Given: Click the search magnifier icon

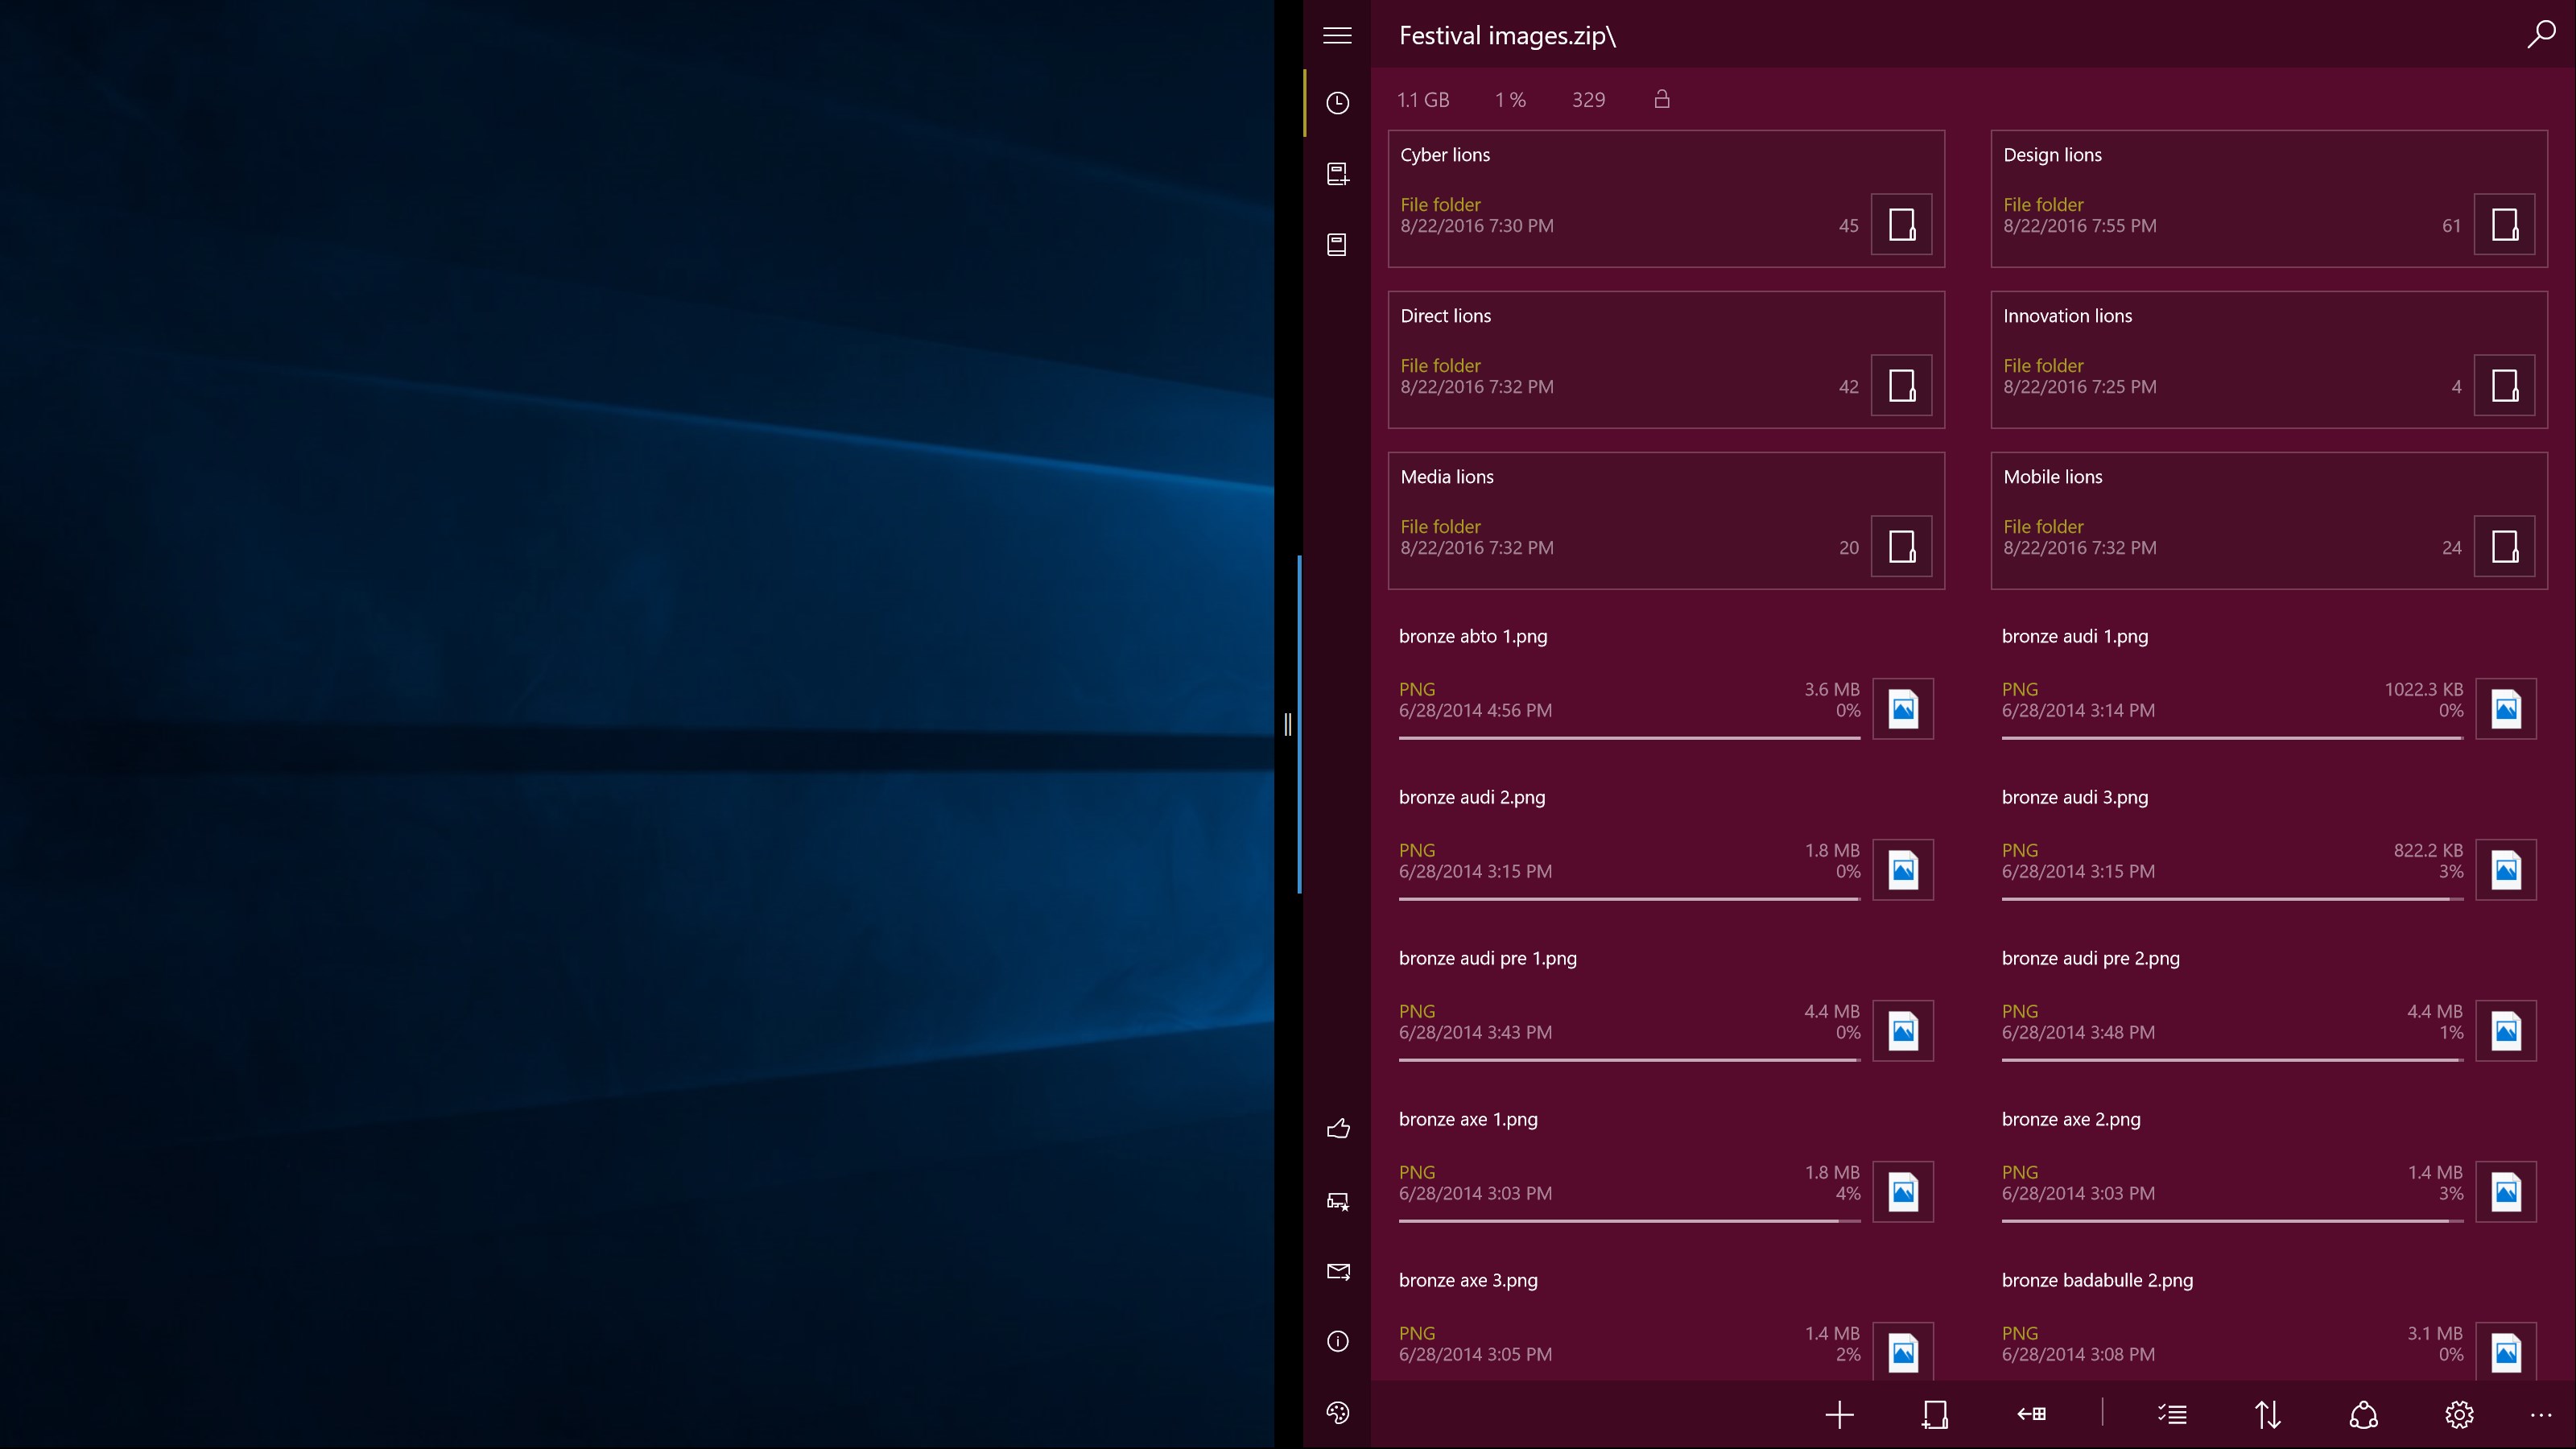Looking at the screenshot, I should [x=2541, y=35].
